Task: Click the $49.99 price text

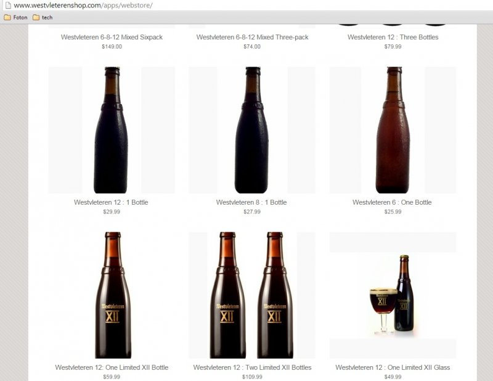Action: (393, 377)
